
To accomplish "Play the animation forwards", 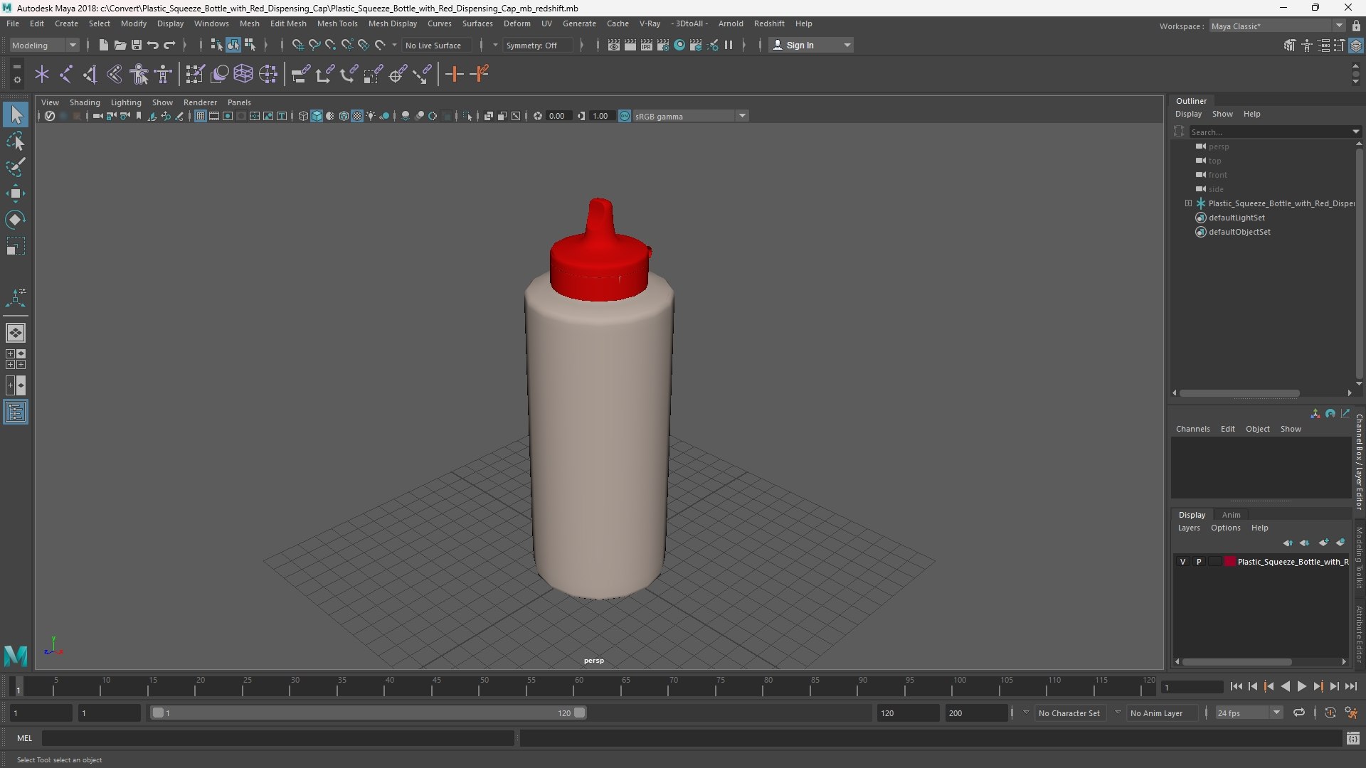I will (1301, 686).
